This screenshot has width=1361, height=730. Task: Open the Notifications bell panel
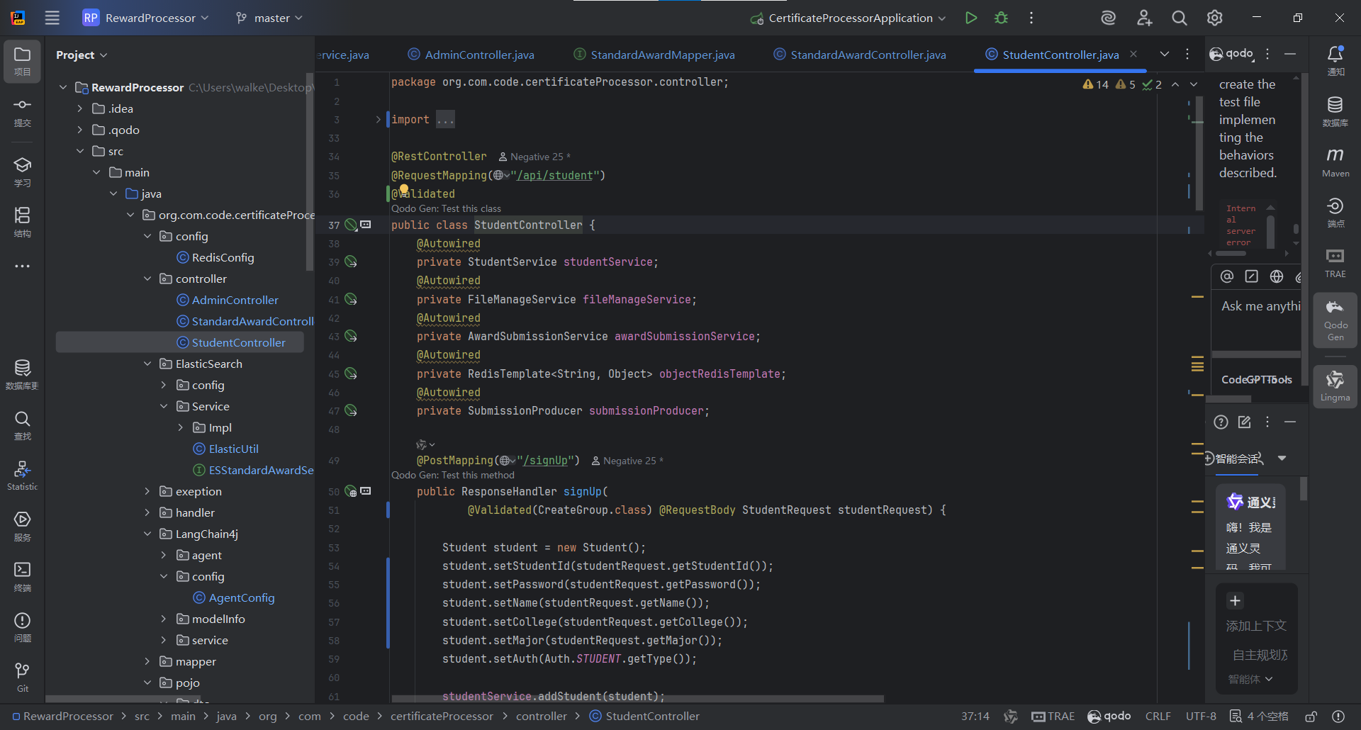(x=1335, y=61)
